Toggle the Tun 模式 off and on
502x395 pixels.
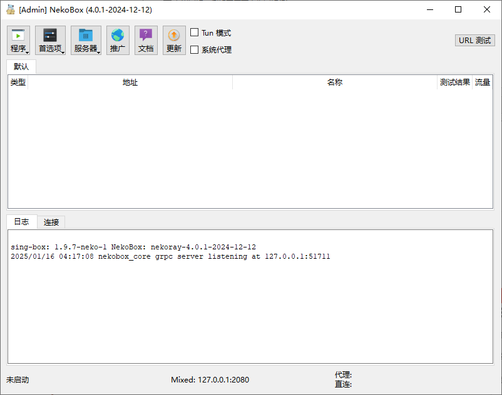pyautogui.click(x=195, y=32)
